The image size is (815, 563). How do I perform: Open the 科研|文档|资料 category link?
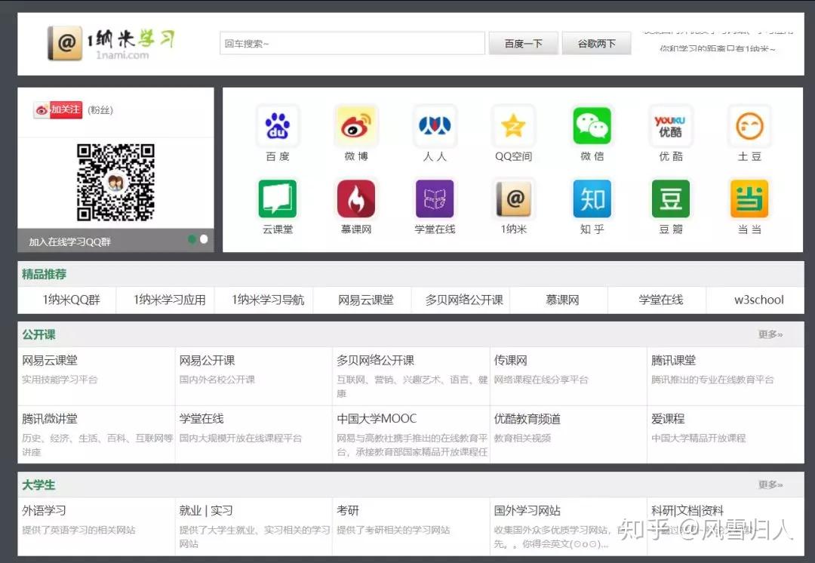point(687,510)
